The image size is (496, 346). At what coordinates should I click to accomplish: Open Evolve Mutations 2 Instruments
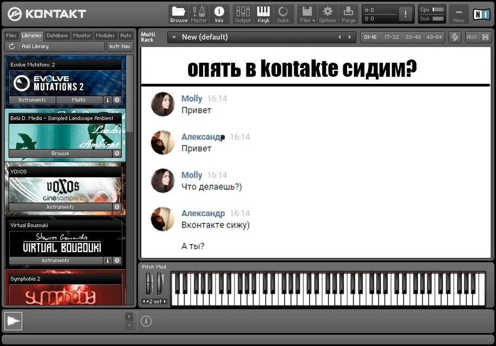click(32, 100)
